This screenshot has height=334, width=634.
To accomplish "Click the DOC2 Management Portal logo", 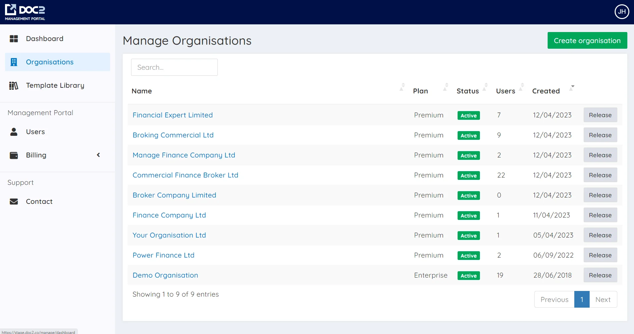I will click(x=25, y=12).
